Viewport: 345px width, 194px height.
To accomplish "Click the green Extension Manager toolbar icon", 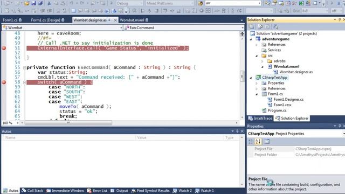I will click(301, 3).
